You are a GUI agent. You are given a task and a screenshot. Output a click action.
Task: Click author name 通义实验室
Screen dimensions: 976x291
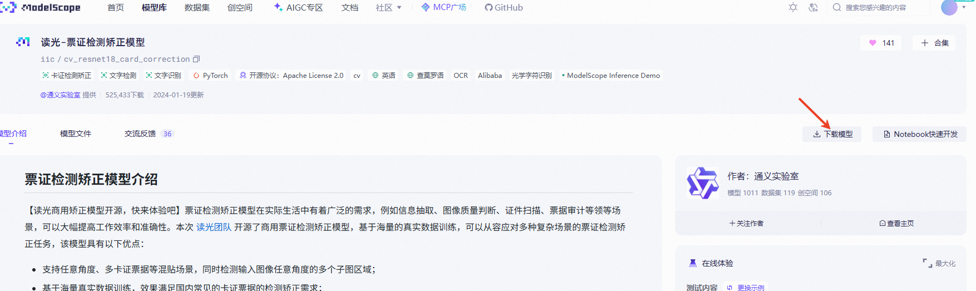(x=776, y=176)
